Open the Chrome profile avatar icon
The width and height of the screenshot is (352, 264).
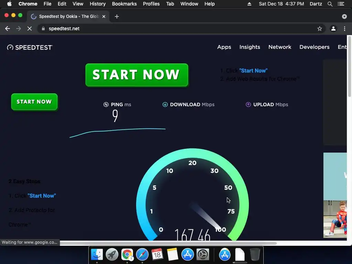pos(333,29)
